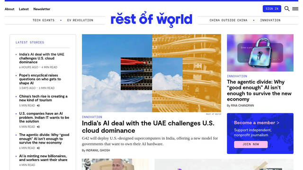Play audio for China's tech rise story
The image size is (303, 170).
tap(38, 105)
